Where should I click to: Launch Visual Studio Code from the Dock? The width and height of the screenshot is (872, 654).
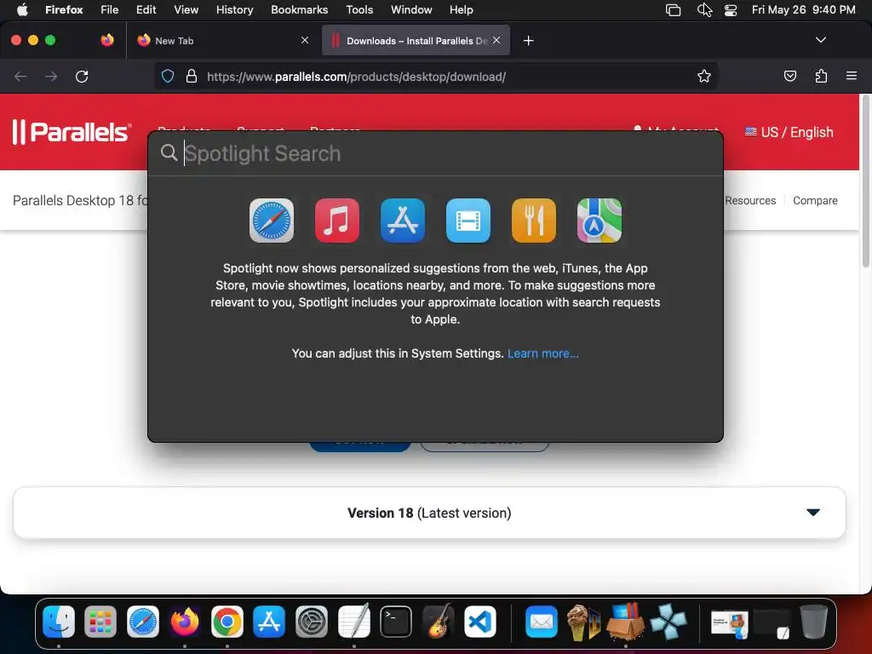[x=480, y=622]
